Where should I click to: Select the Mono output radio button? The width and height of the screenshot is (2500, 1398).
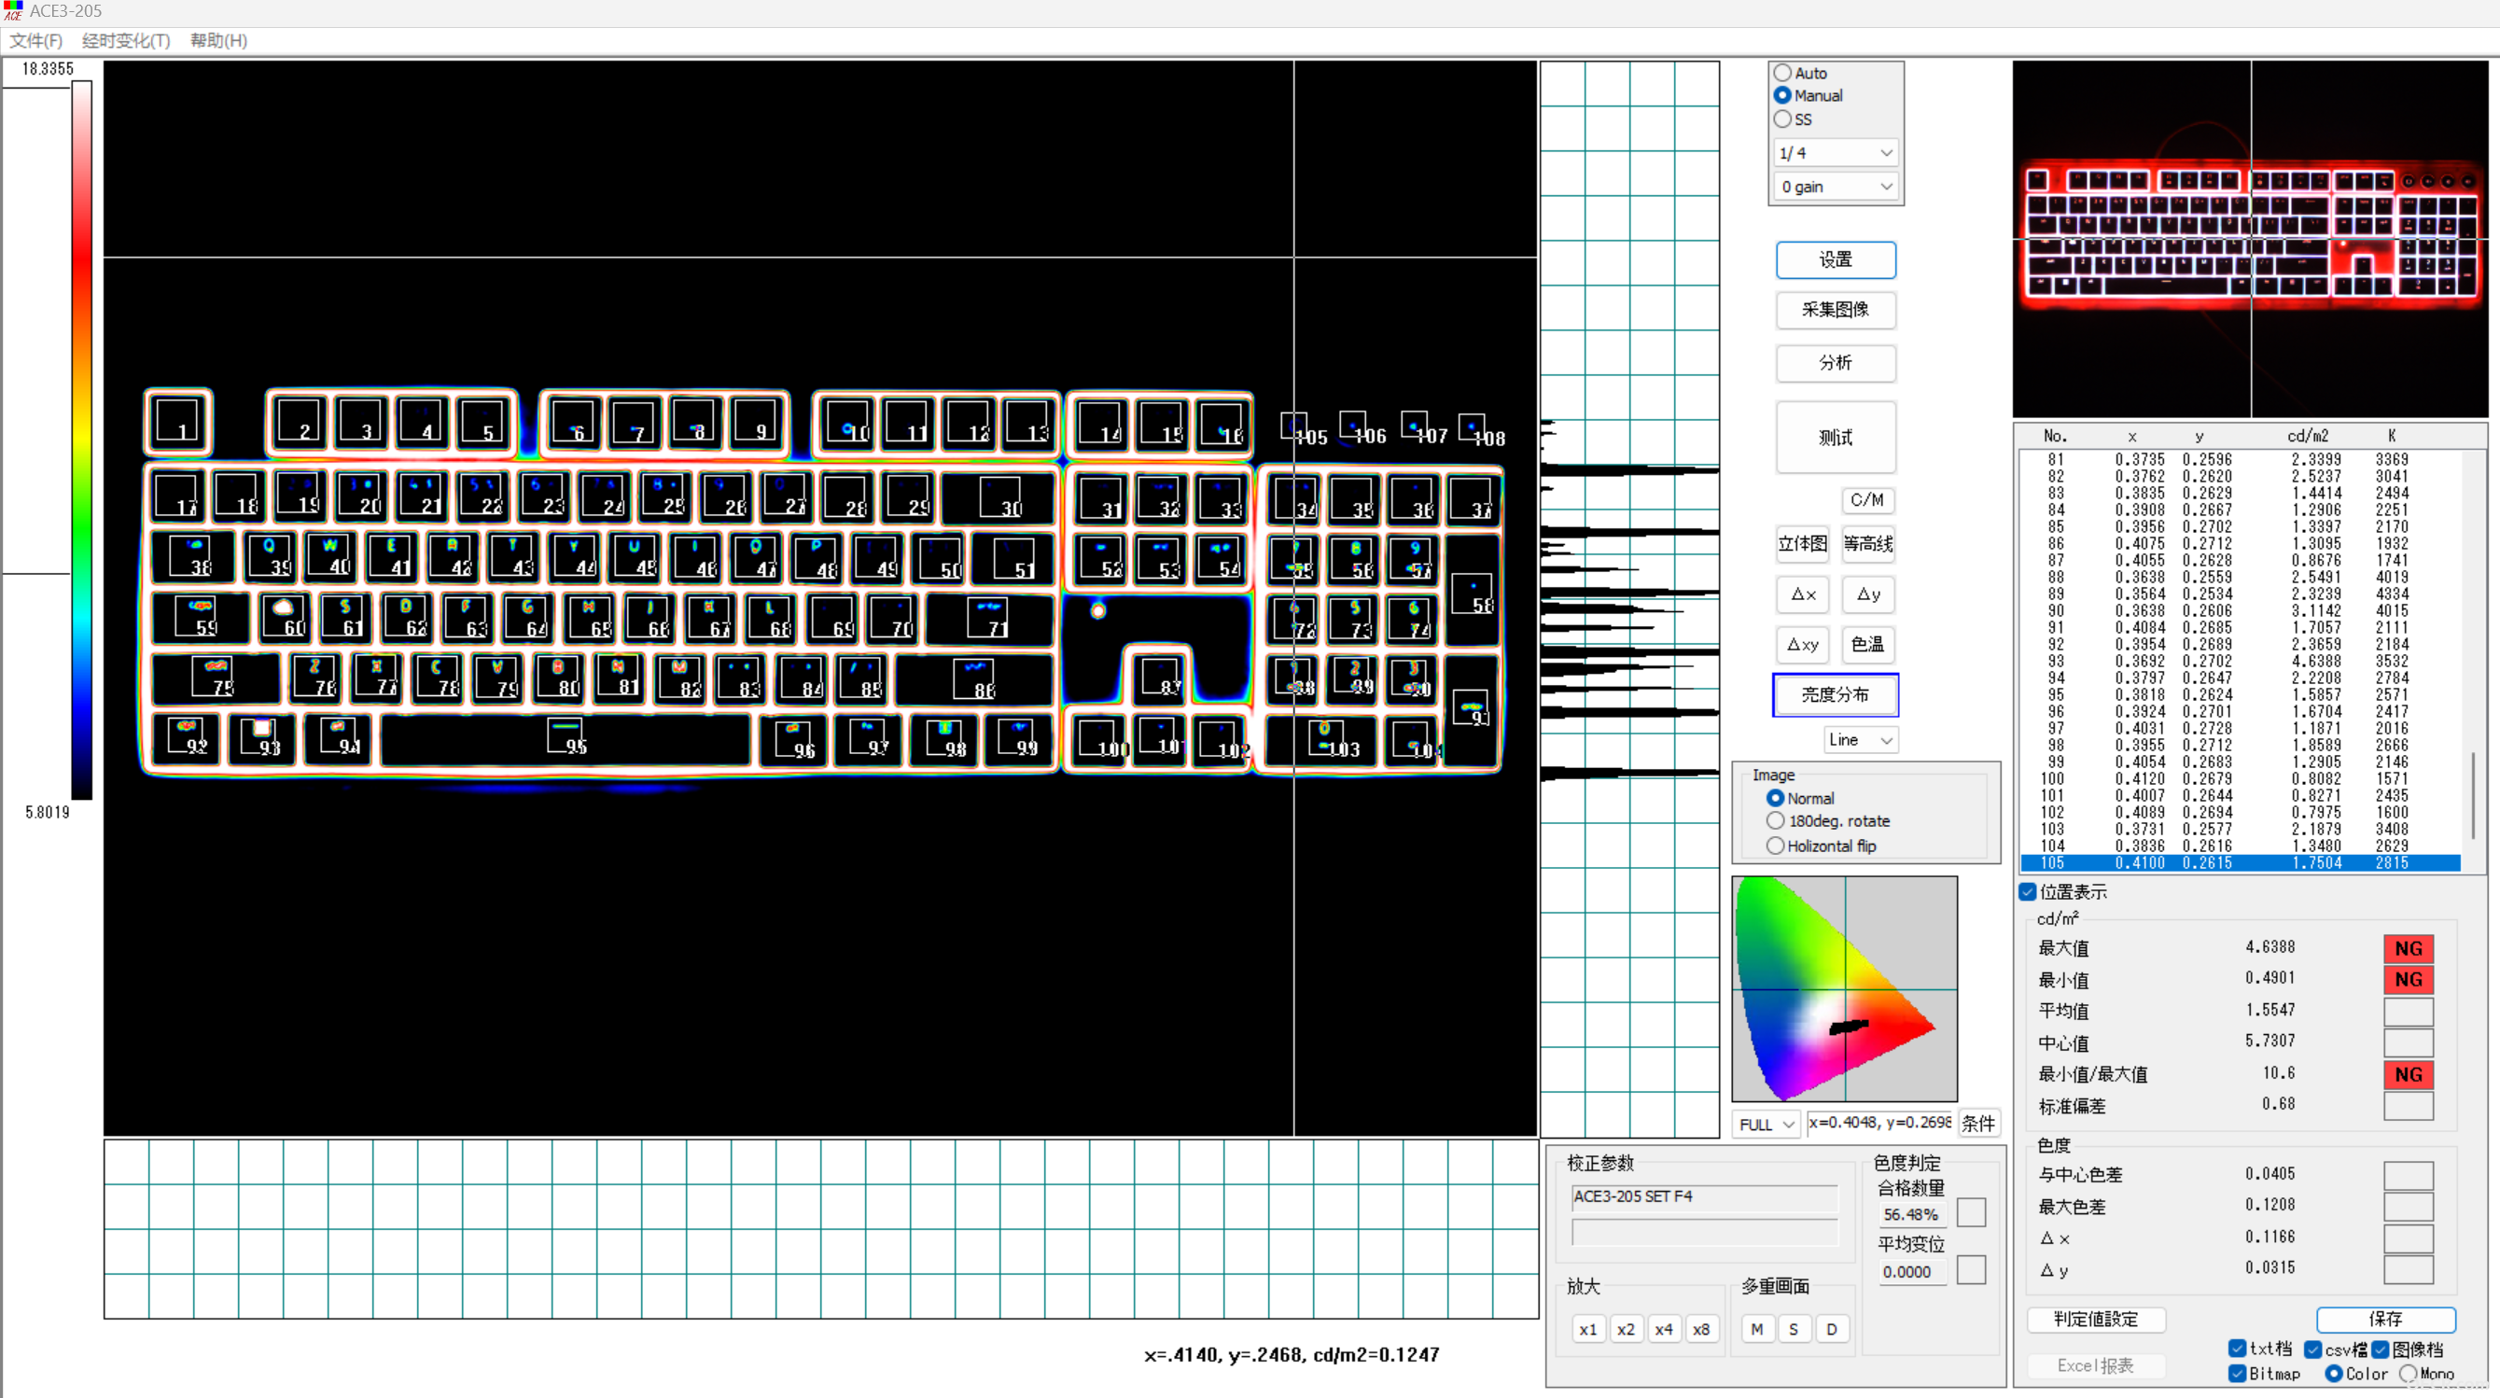click(2408, 1374)
